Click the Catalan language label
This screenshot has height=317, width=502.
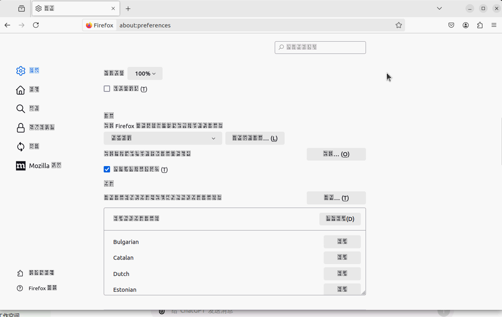(123, 258)
